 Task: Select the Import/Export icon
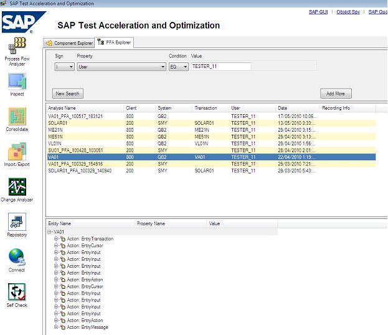coord(17,151)
